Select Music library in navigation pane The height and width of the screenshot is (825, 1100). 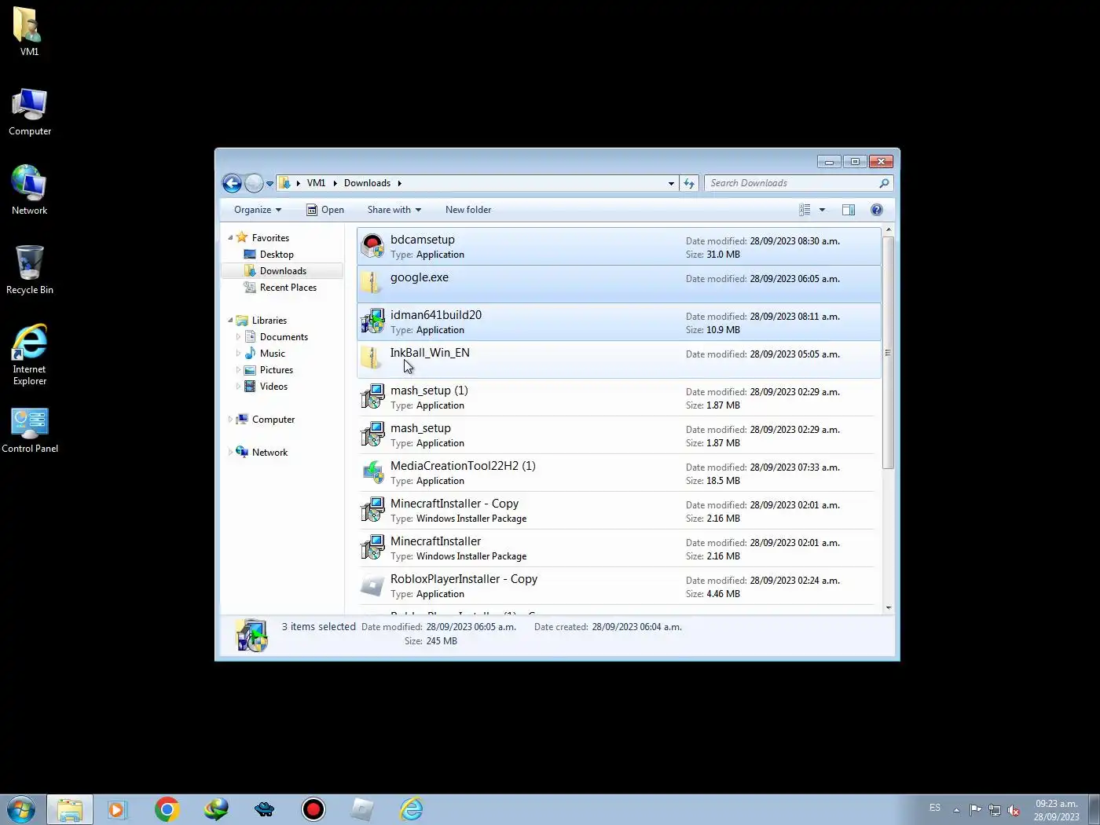click(272, 354)
